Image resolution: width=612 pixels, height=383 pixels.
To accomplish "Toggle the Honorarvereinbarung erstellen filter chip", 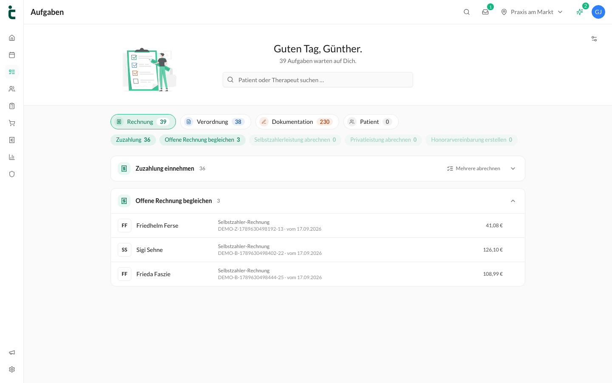I will point(471,140).
